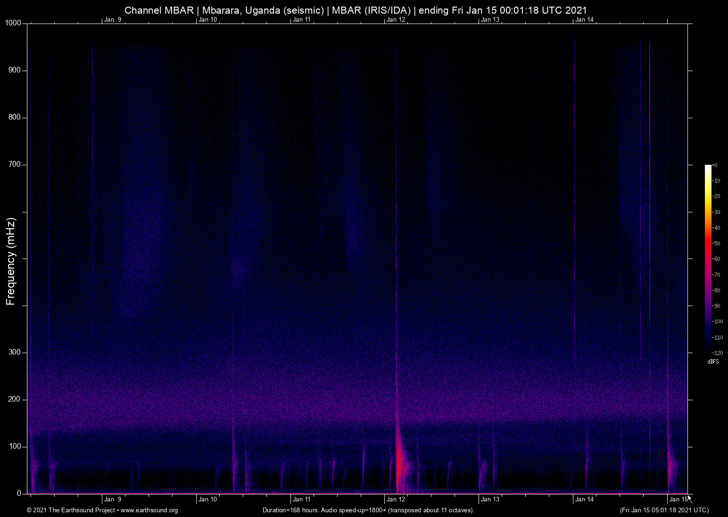
Task: Click the 0 mHz frequency axis label
Action: (19, 493)
